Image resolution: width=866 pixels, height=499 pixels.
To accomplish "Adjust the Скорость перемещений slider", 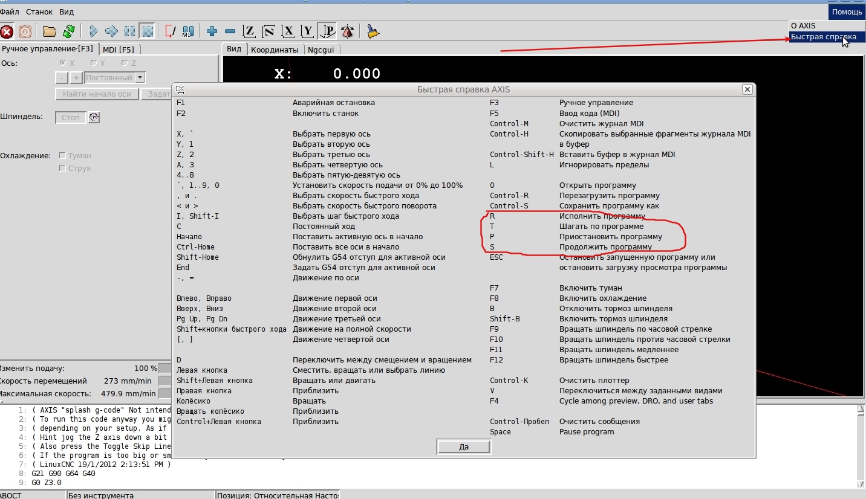I will (164, 381).
